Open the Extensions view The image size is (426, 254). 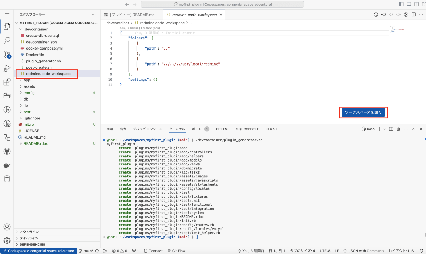click(7, 82)
